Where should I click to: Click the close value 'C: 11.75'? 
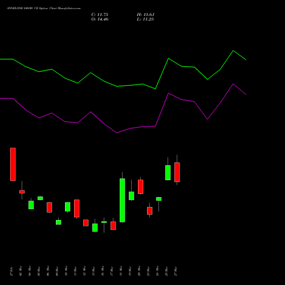pos(100,15)
